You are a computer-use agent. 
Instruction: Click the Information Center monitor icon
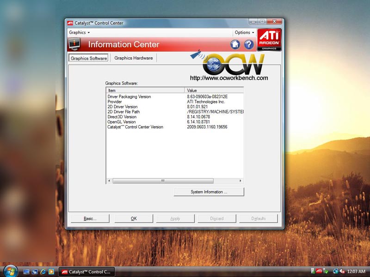tap(74, 44)
